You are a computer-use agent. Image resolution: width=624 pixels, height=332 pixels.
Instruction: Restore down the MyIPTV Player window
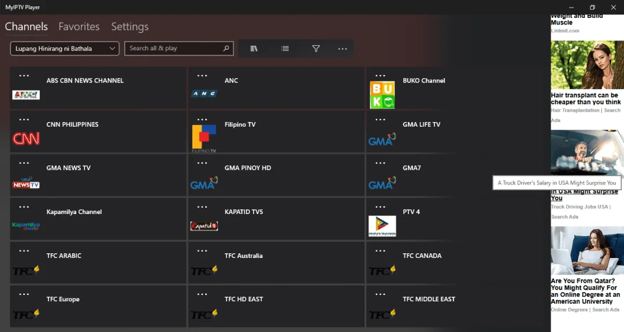pos(592,7)
